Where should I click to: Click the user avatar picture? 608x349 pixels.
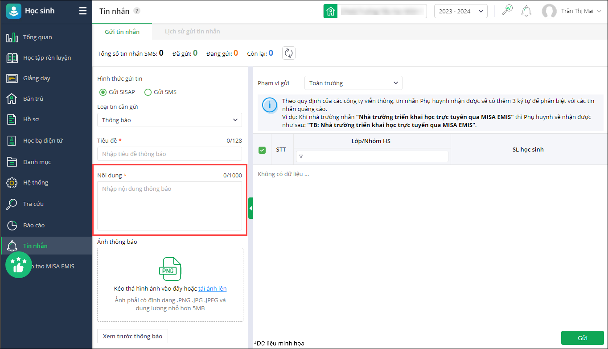[x=549, y=11]
